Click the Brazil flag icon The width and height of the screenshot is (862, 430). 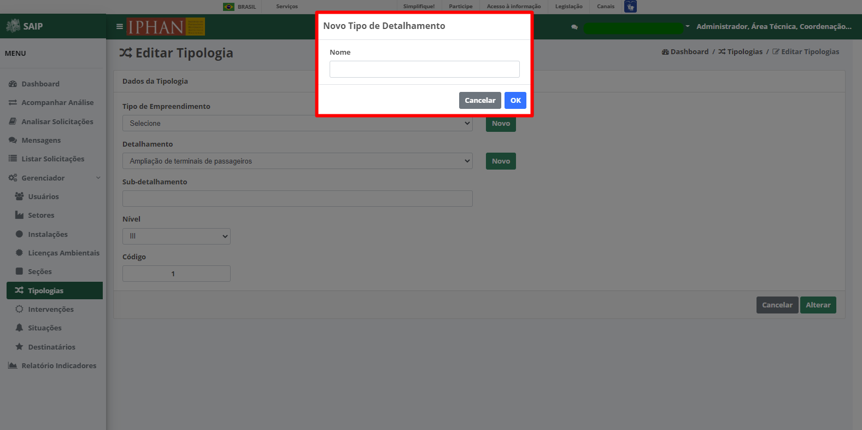tap(228, 7)
